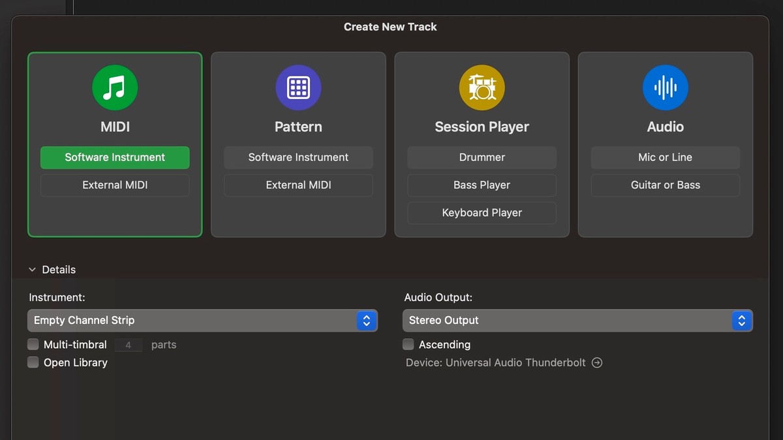The image size is (783, 440).
Task: Select Software Instrument under MIDI
Action: 115,157
